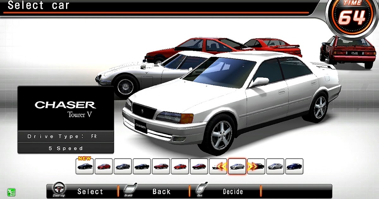Pick the black car thumbnail marked NEW
Screen dimensions: 379x199
pos(85,166)
